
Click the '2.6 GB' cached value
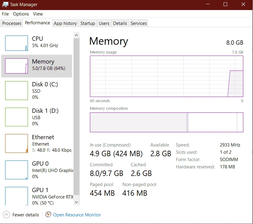pos(141,173)
